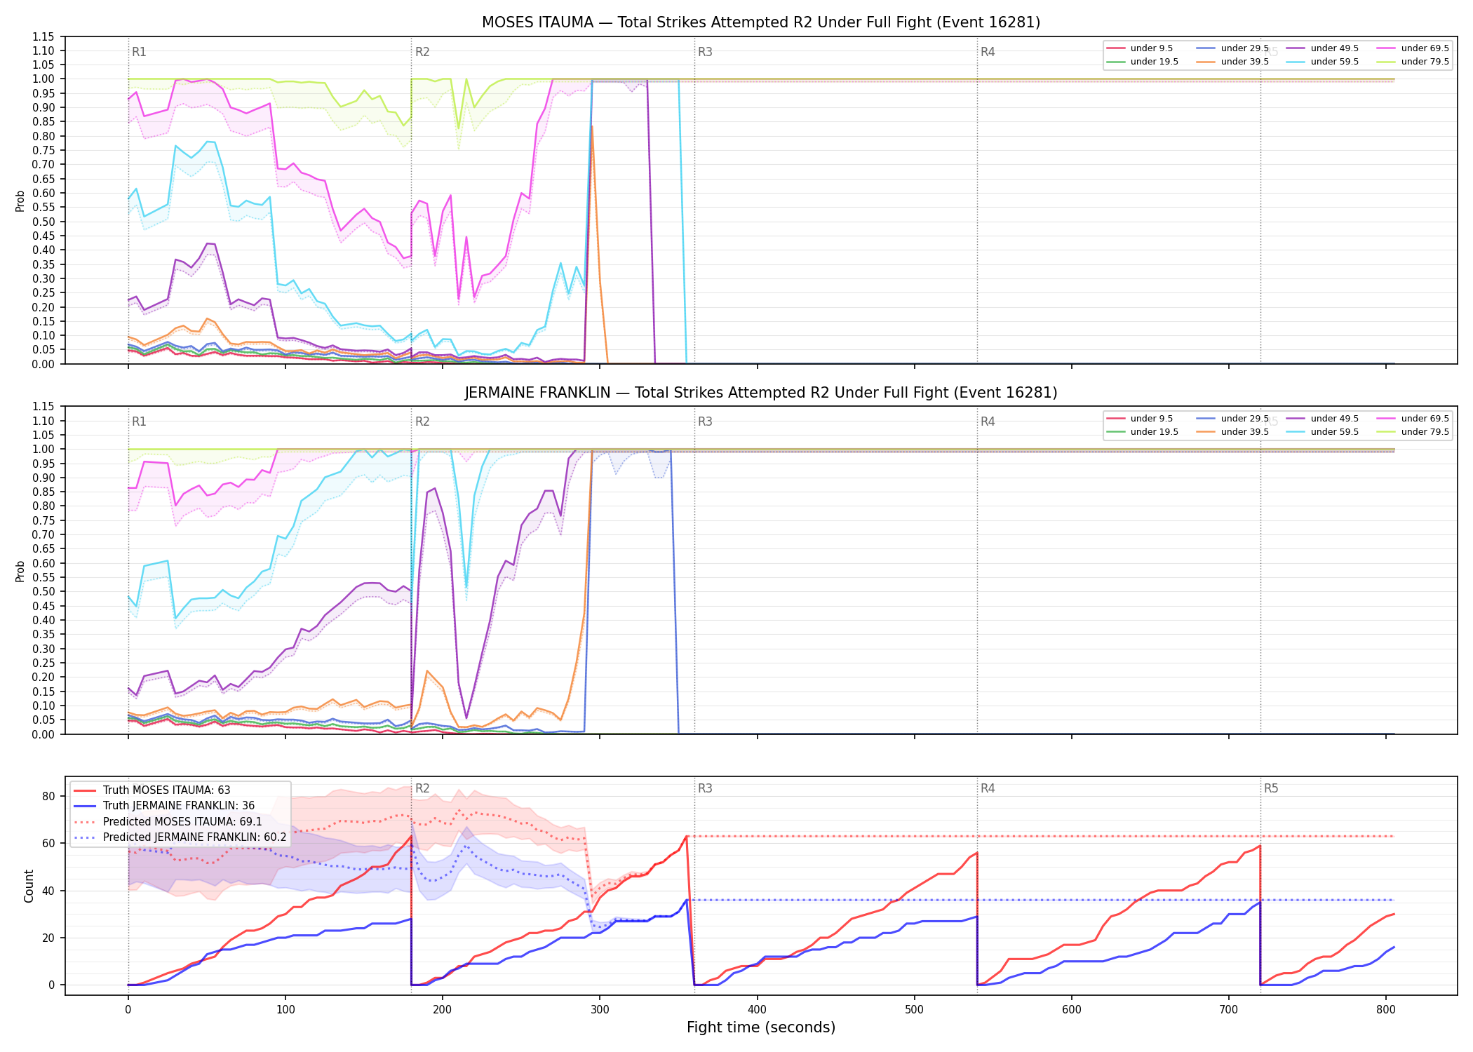Click the R2 round marker in the Franklin chart
1473x1052 pixels.
coord(422,422)
